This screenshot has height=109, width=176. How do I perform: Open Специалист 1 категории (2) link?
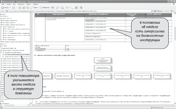pyautogui.click(x=96, y=39)
